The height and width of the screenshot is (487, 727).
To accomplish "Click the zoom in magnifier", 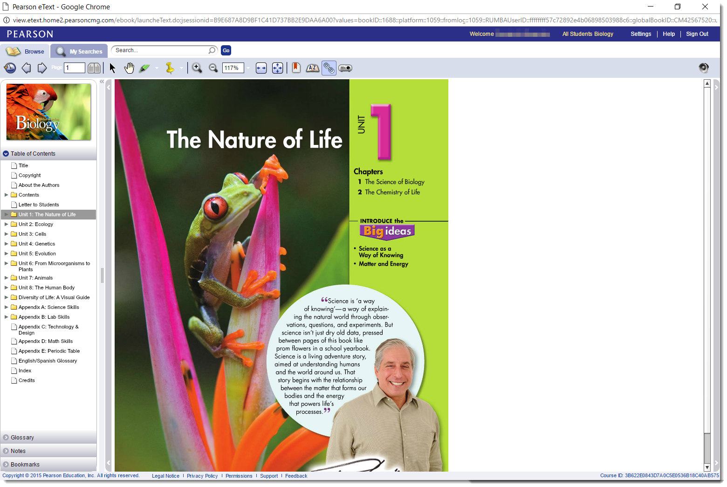I will pyautogui.click(x=197, y=68).
